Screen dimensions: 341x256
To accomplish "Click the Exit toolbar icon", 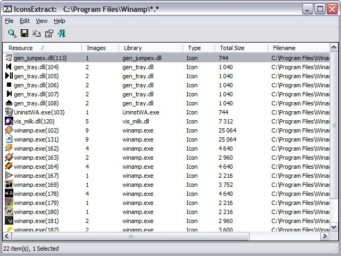I will pyautogui.click(x=61, y=34).
